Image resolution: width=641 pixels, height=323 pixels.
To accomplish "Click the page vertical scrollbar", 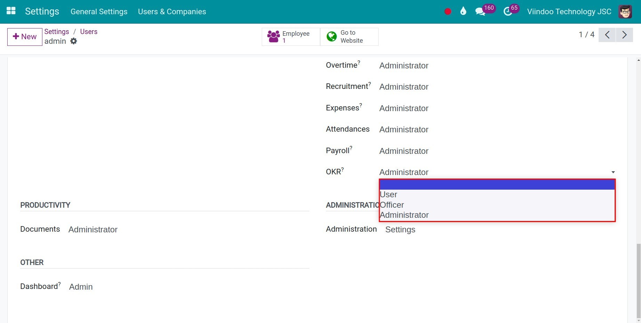I will click(638, 281).
